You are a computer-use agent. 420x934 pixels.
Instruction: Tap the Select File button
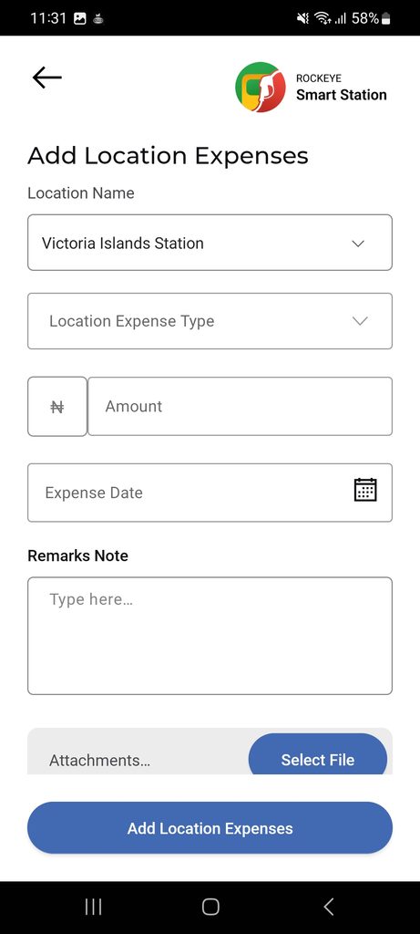click(x=318, y=754)
